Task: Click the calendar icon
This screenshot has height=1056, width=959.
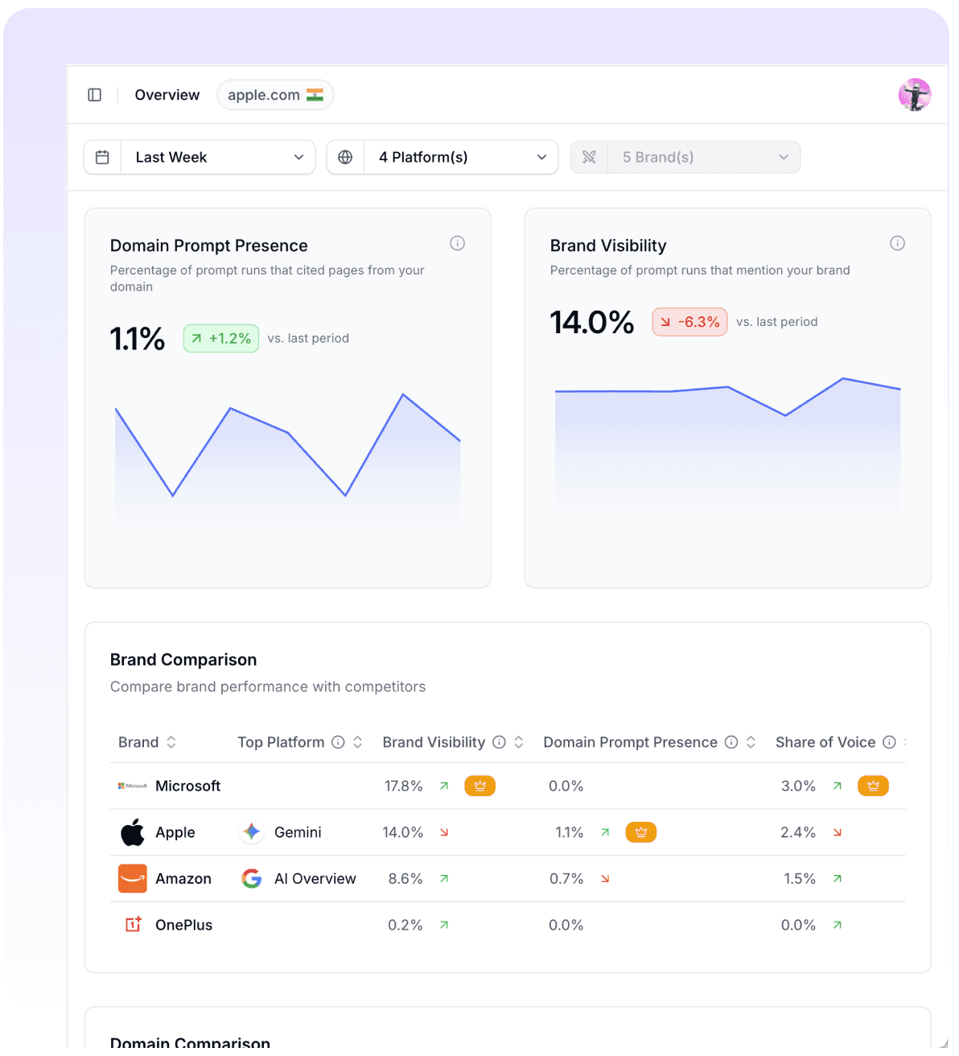Action: 102,157
